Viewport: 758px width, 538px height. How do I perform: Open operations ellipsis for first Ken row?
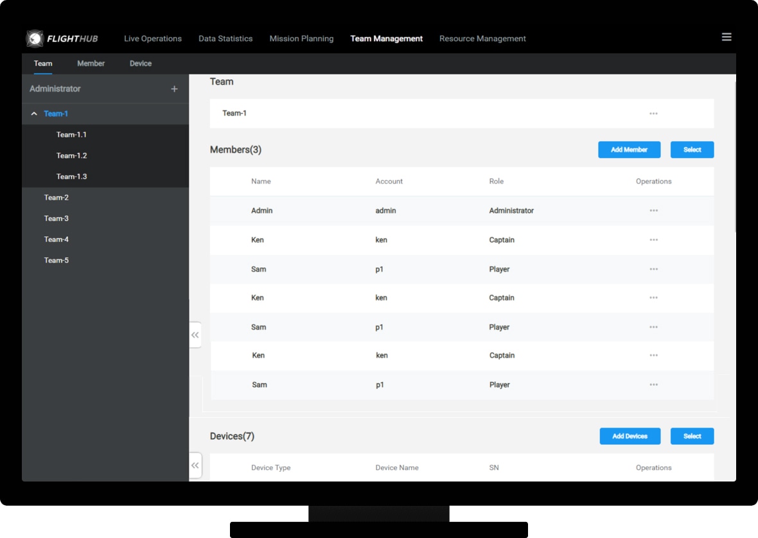pyautogui.click(x=653, y=240)
